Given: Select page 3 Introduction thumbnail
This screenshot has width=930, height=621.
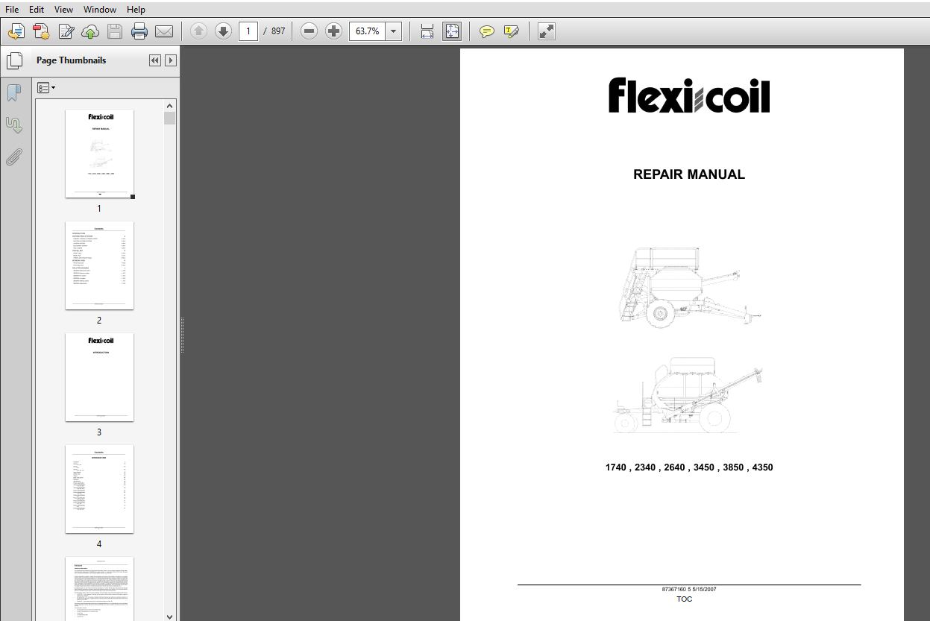Looking at the screenshot, I should click(99, 377).
